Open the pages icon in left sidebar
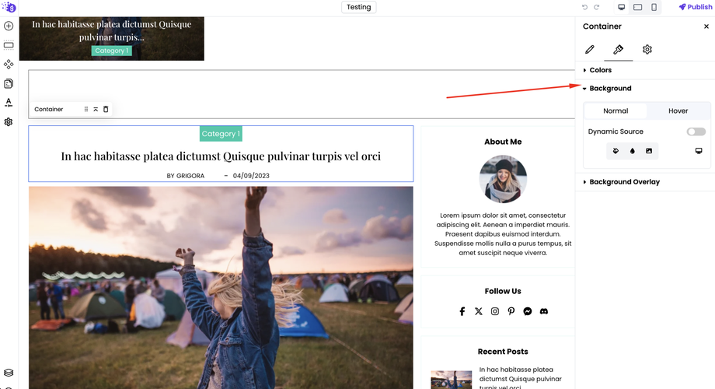This screenshot has height=389, width=715. (x=9, y=83)
